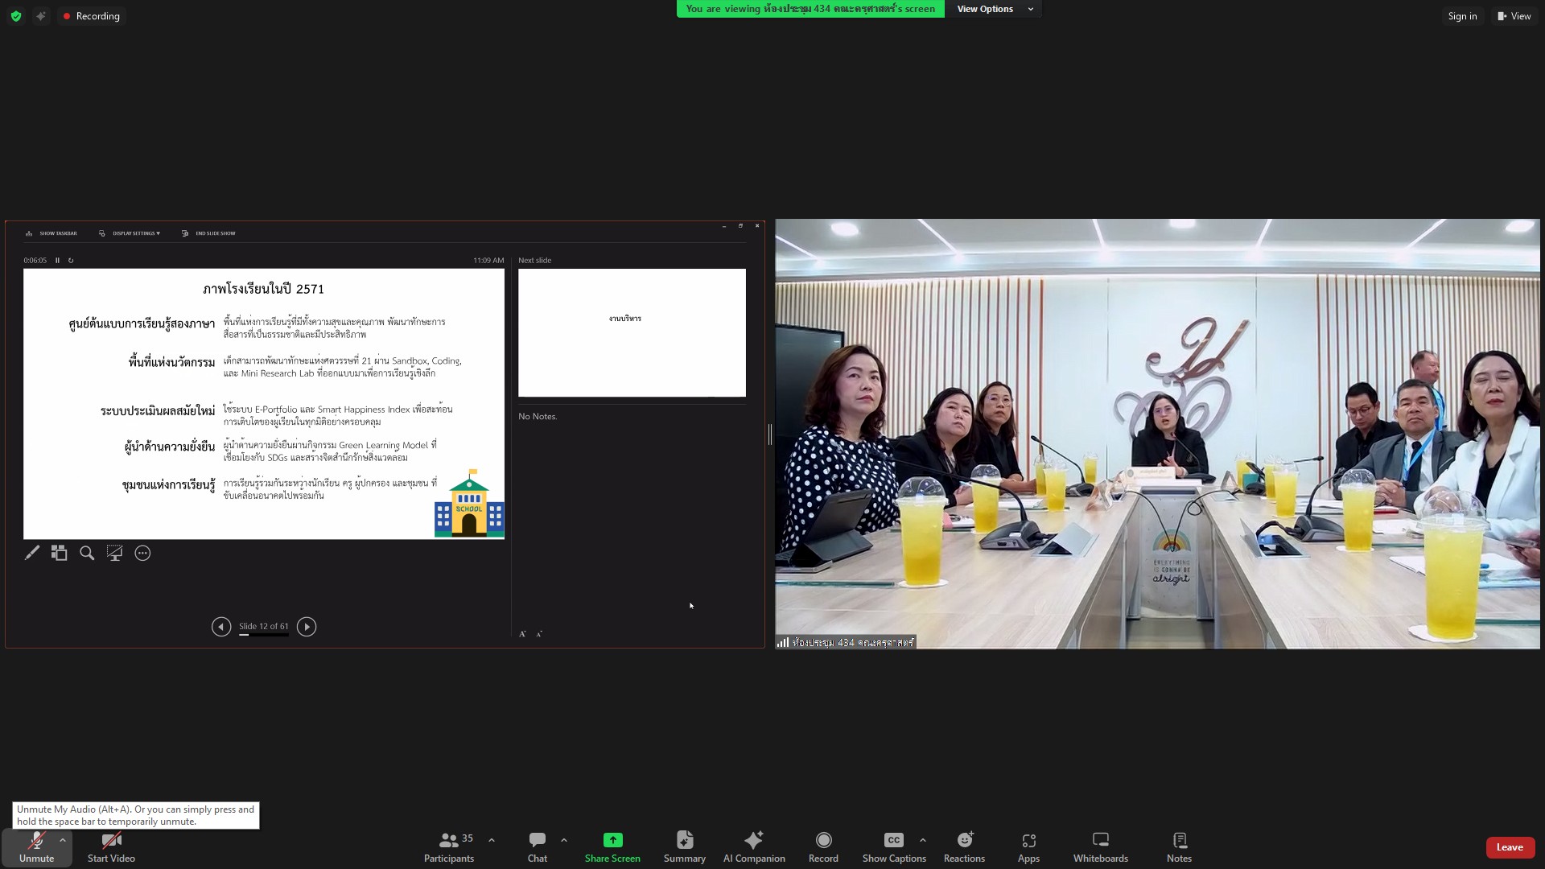Screen dimensions: 1545x869
Task: Open the Notes panel
Action: [1179, 846]
